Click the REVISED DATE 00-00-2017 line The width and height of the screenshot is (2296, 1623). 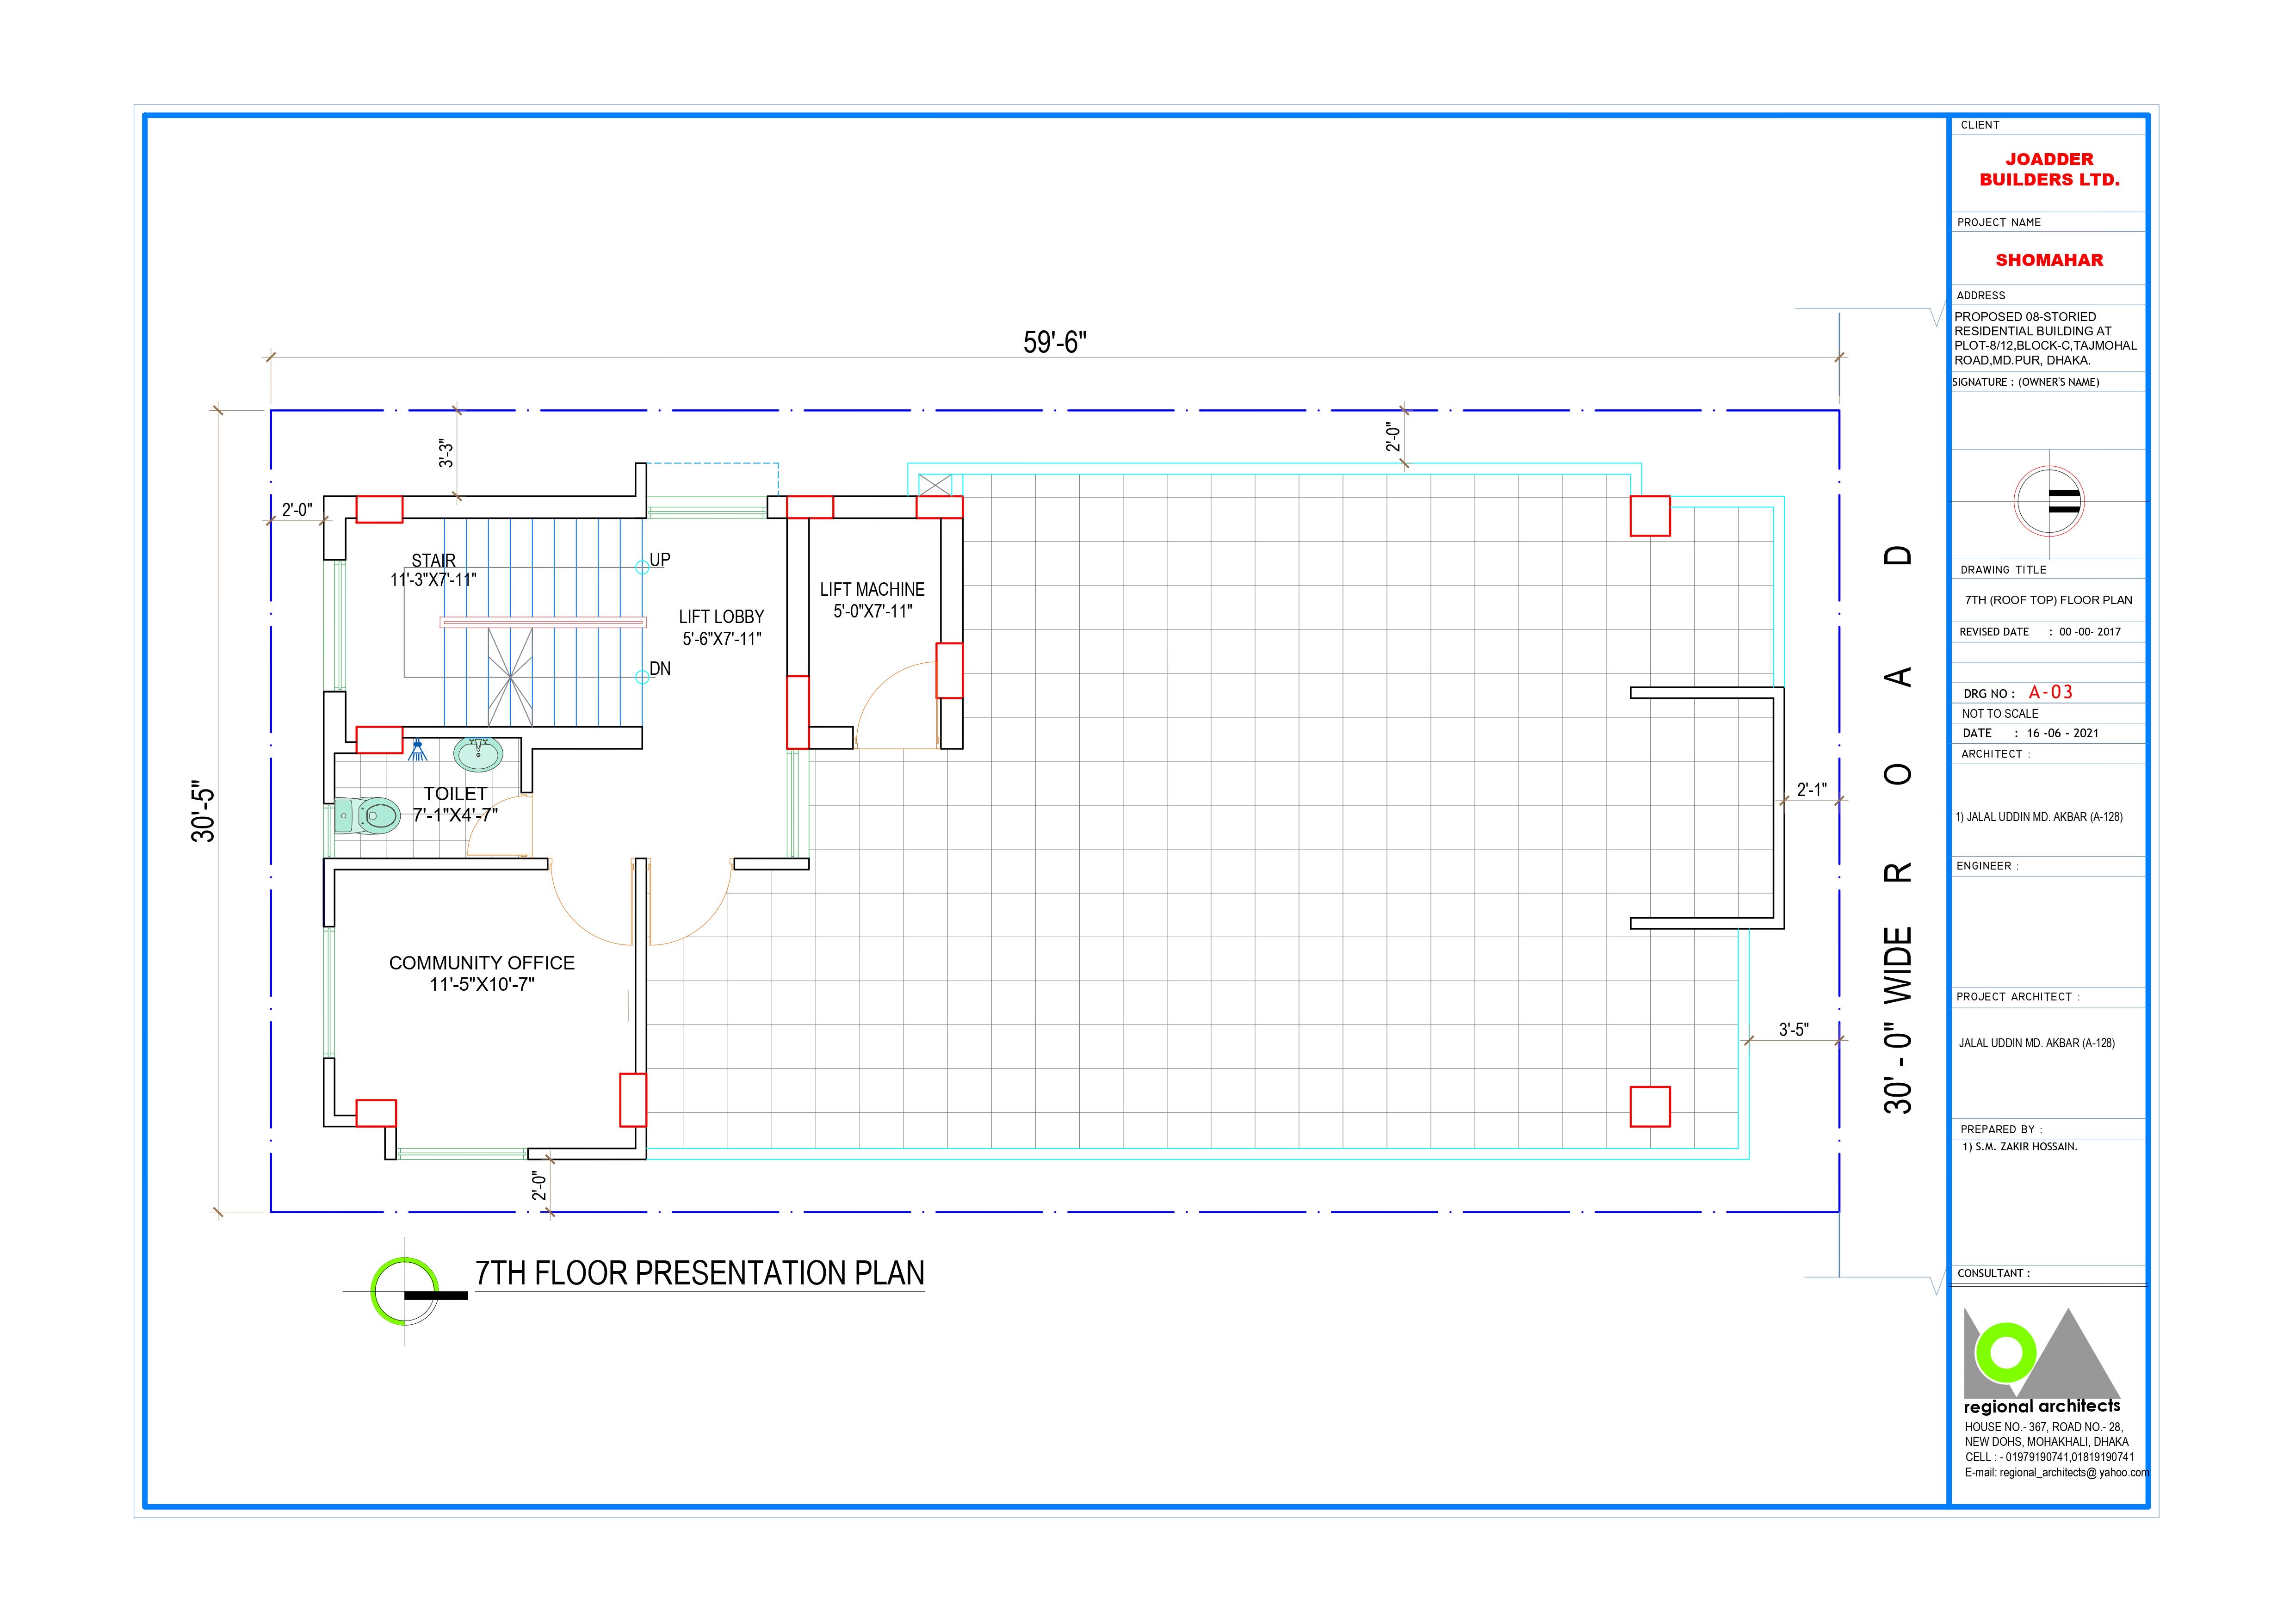pos(2040,632)
